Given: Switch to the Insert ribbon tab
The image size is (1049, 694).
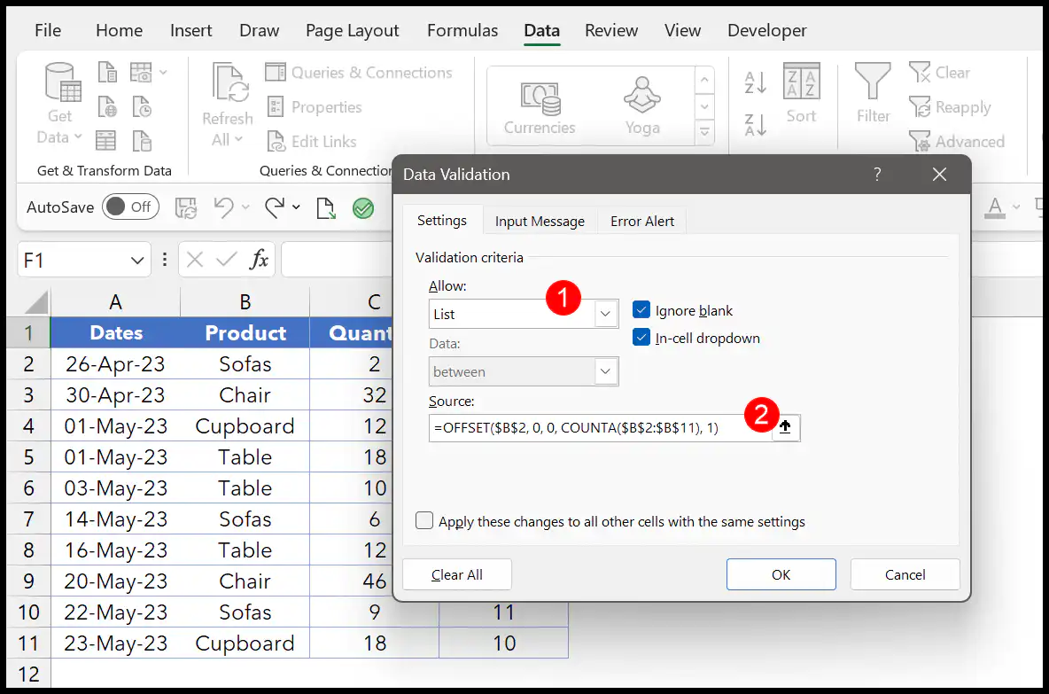Looking at the screenshot, I should [190, 30].
